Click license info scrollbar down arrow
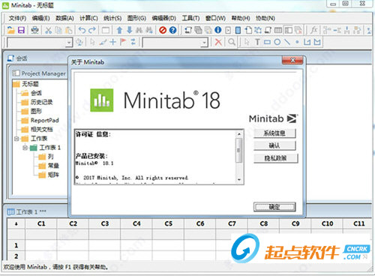Image resolution: width=375 pixels, height=276 pixels. click(x=239, y=179)
